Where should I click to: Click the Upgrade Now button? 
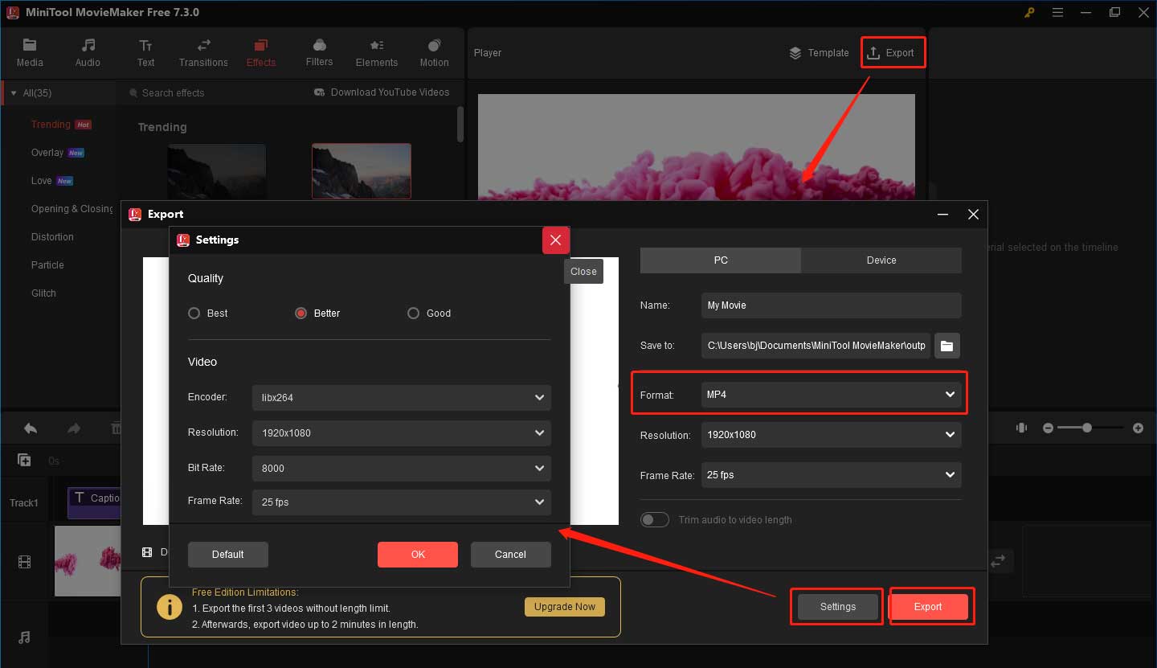click(x=565, y=607)
